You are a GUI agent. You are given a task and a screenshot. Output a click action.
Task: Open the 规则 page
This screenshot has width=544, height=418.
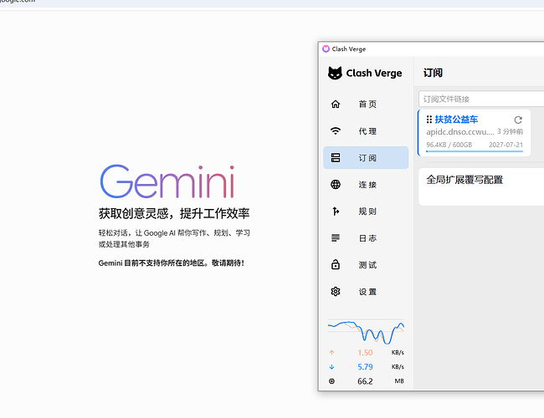(366, 211)
